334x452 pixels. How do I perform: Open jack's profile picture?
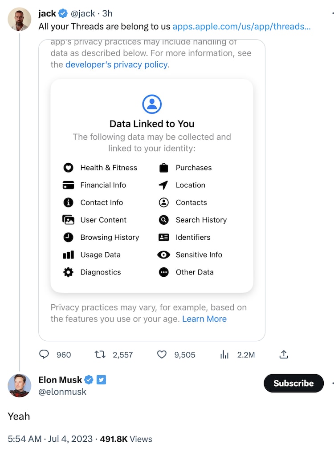[x=20, y=19]
